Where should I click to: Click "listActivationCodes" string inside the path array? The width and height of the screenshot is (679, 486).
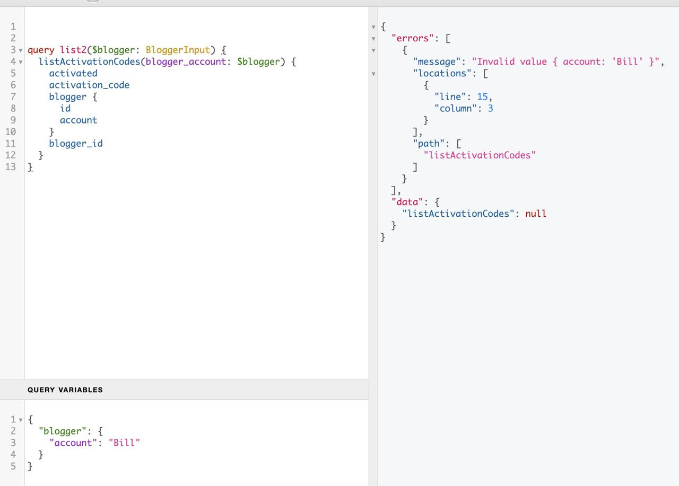click(x=480, y=155)
